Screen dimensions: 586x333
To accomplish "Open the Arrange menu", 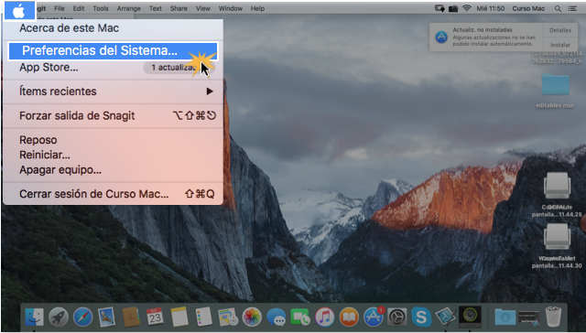I will pyautogui.click(x=128, y=8).
